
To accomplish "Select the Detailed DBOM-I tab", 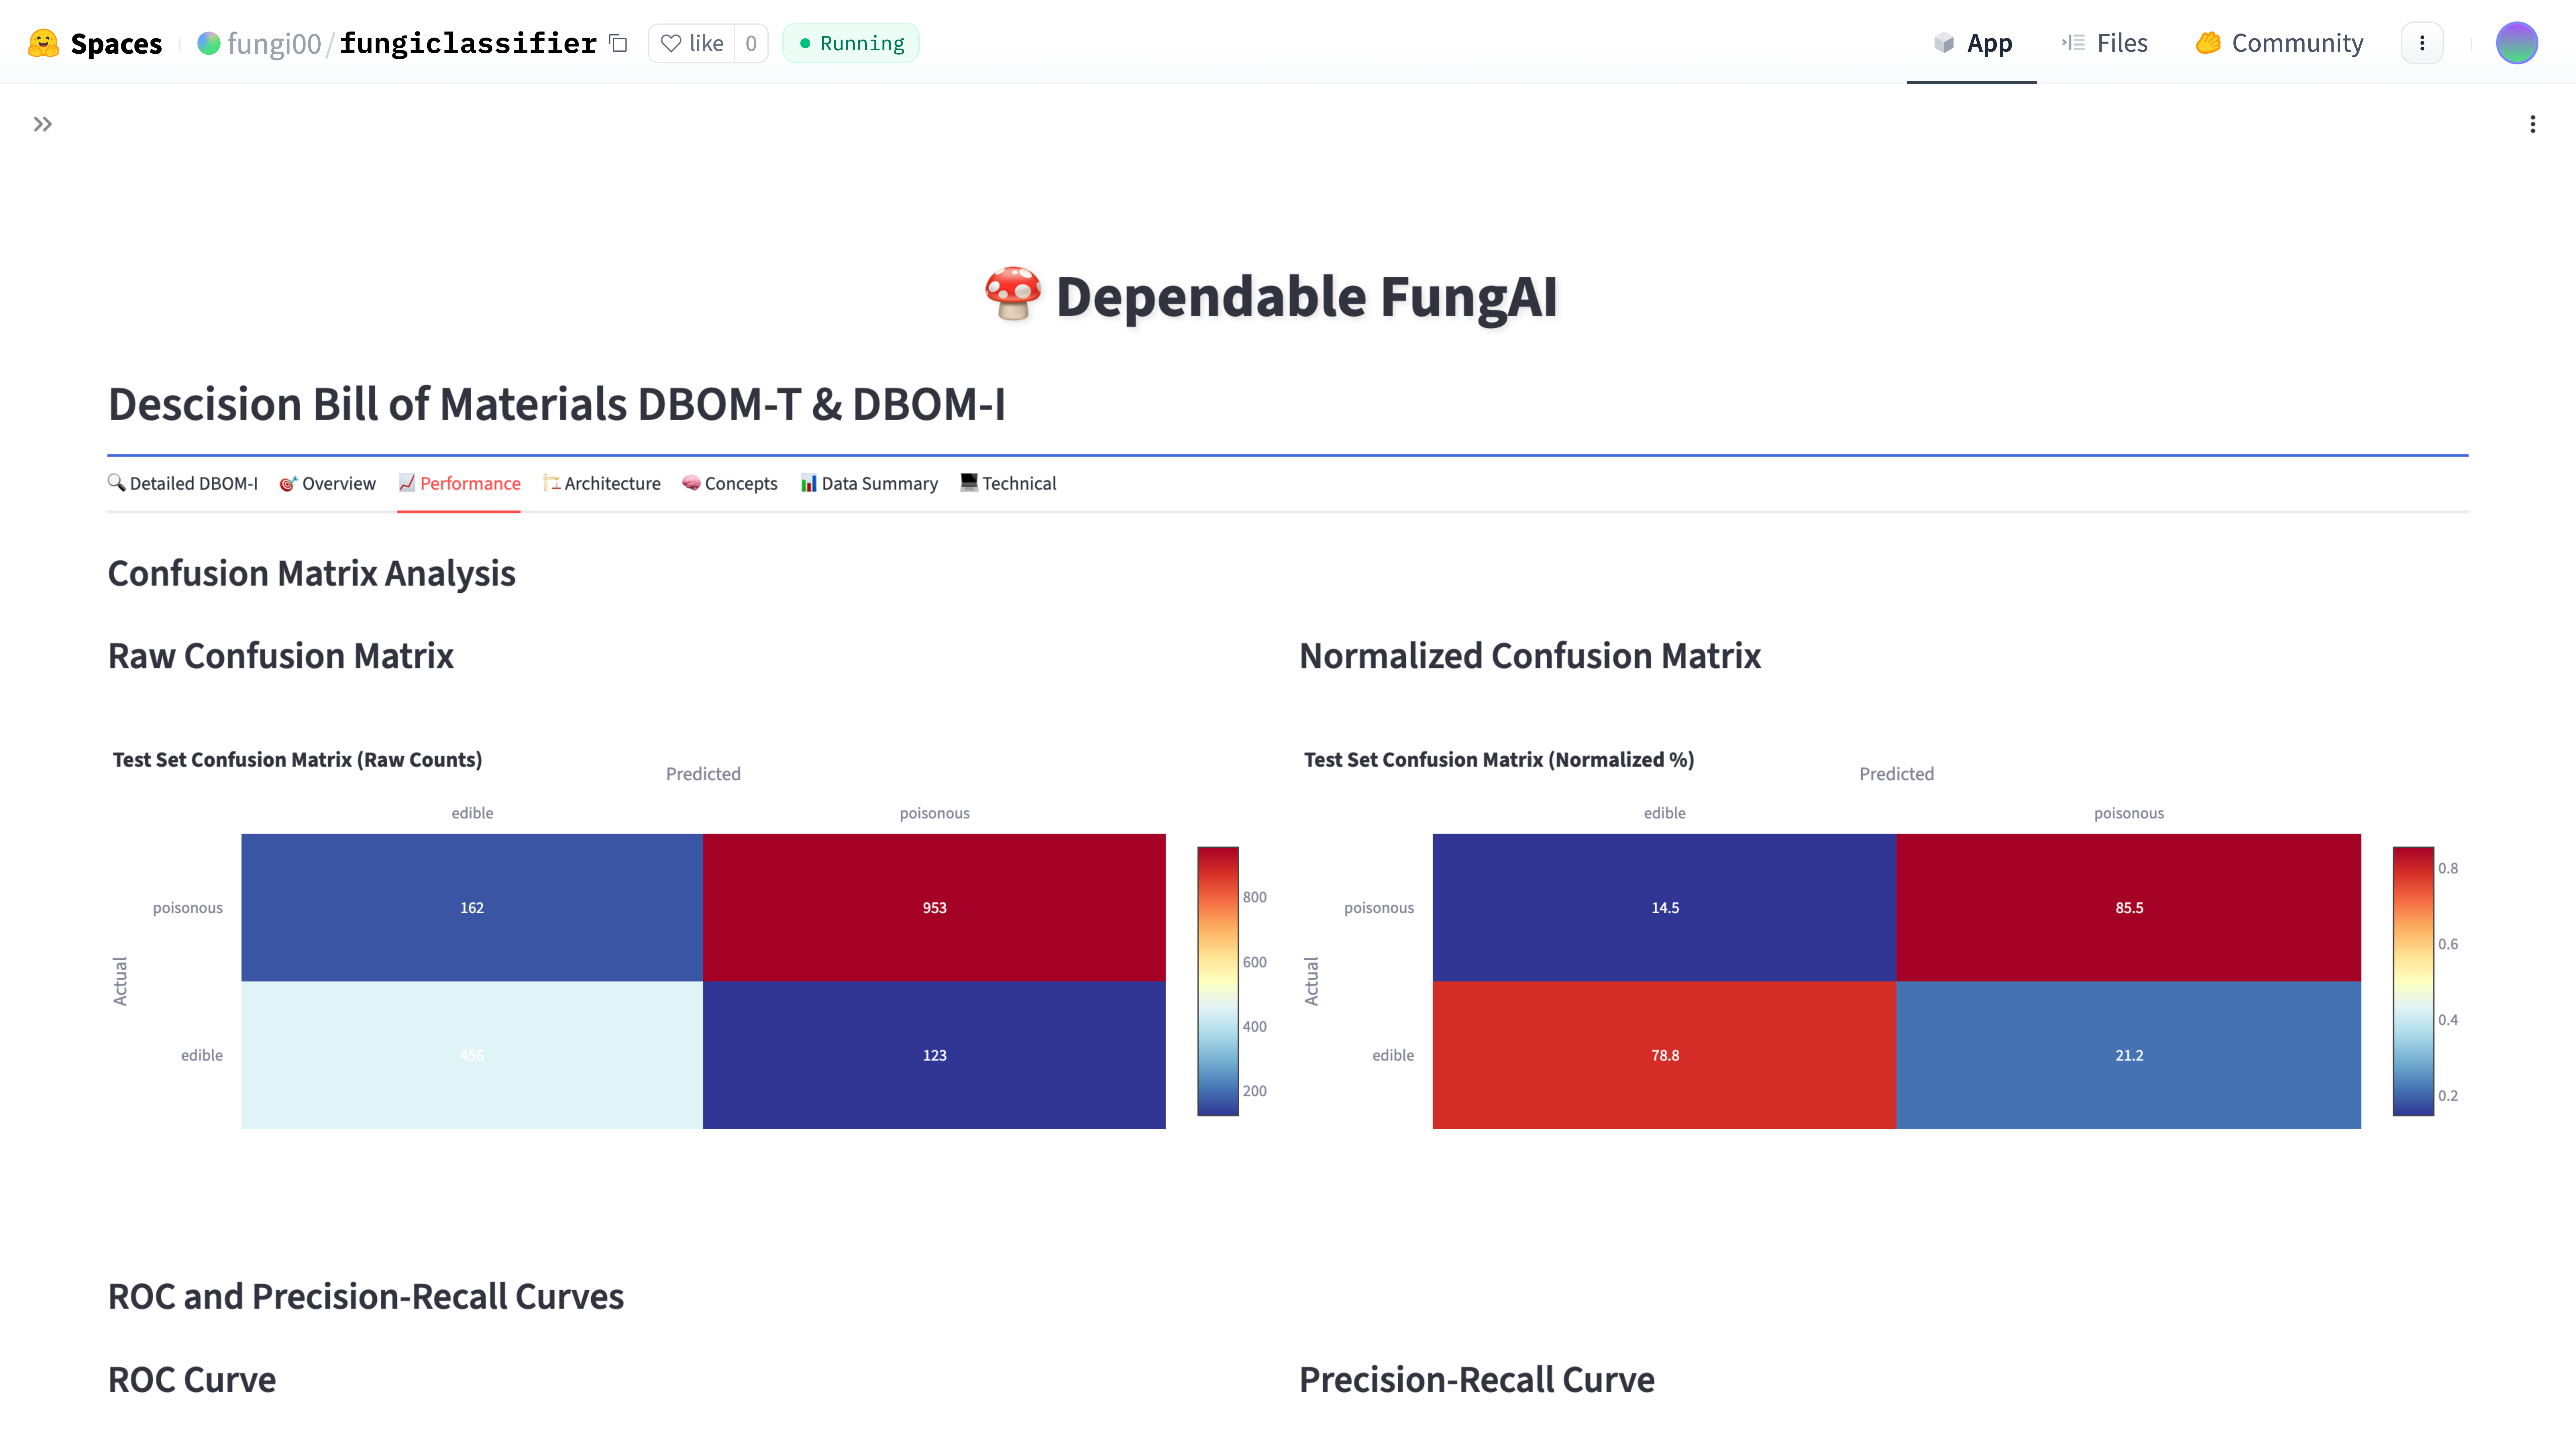I will [x=183, y=483].
